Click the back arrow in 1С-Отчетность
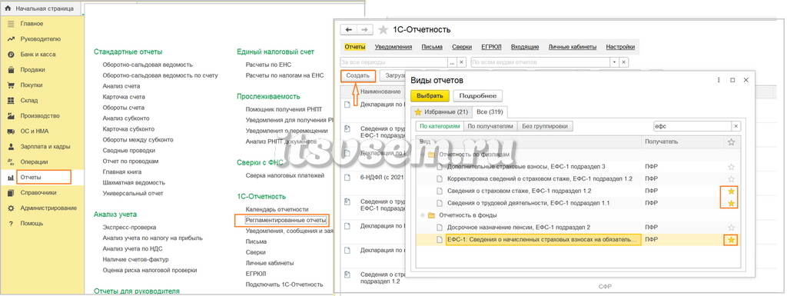787x296 pixels. click(348, 29)
